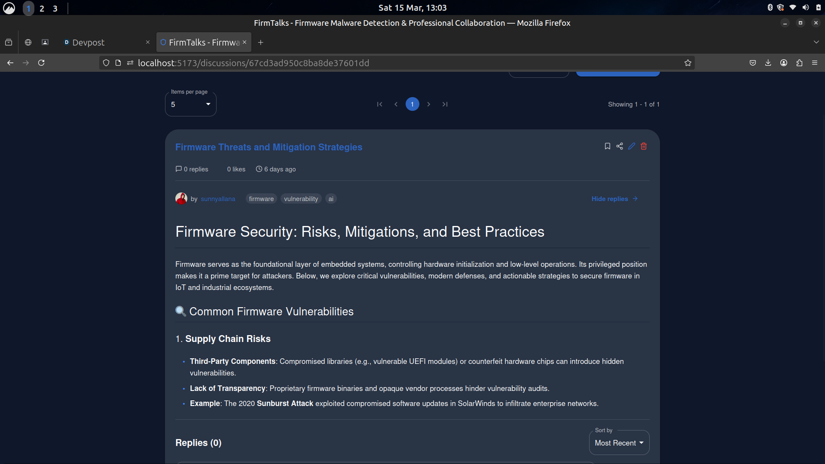Viewport: 825px width, 464px height.
Task: Open Firmware Threats and Mitigation Strategies title
Action: point(269,147)
